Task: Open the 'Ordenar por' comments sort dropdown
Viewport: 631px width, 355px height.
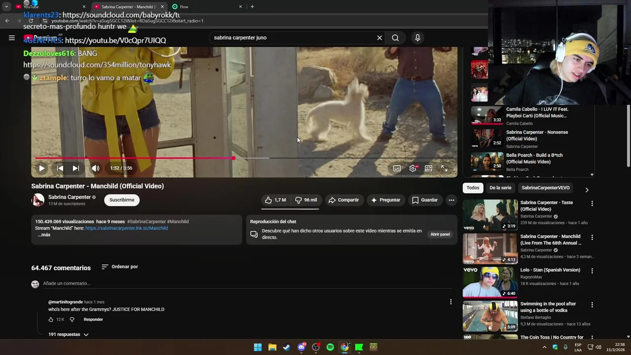Action: (x=120, y=267)
